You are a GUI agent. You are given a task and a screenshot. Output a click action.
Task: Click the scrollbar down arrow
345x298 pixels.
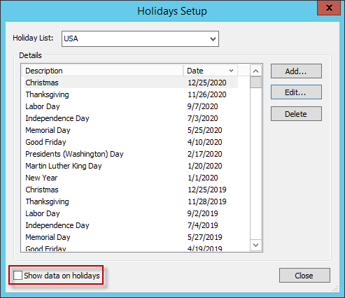pos(255,245)
